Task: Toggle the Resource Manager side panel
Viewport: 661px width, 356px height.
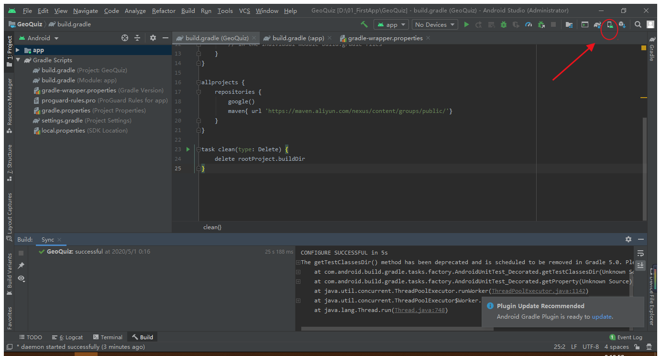Action: click(x=10, y=106)
